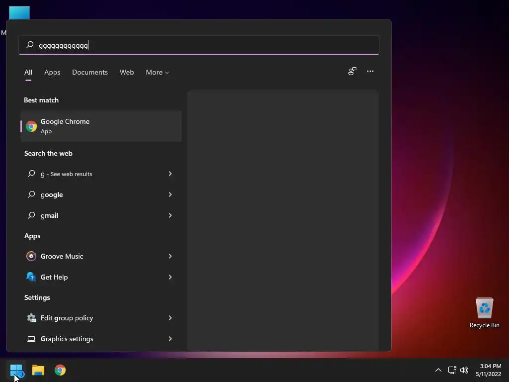Image resolution: width=509 pixels, height=382 pixels.
Task: Click the volume speaker icon in tray
Action: pos(464,370)
